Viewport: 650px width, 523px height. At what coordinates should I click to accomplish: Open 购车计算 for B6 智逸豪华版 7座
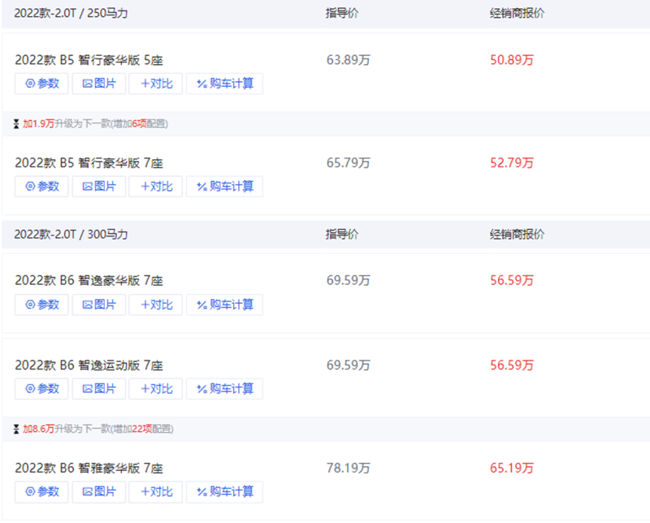pyautogui.click(x=224, y=305)
